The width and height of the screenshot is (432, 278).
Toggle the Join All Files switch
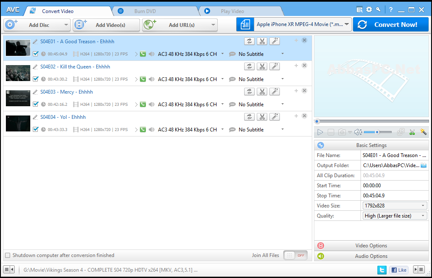click(x=295, y=255)
